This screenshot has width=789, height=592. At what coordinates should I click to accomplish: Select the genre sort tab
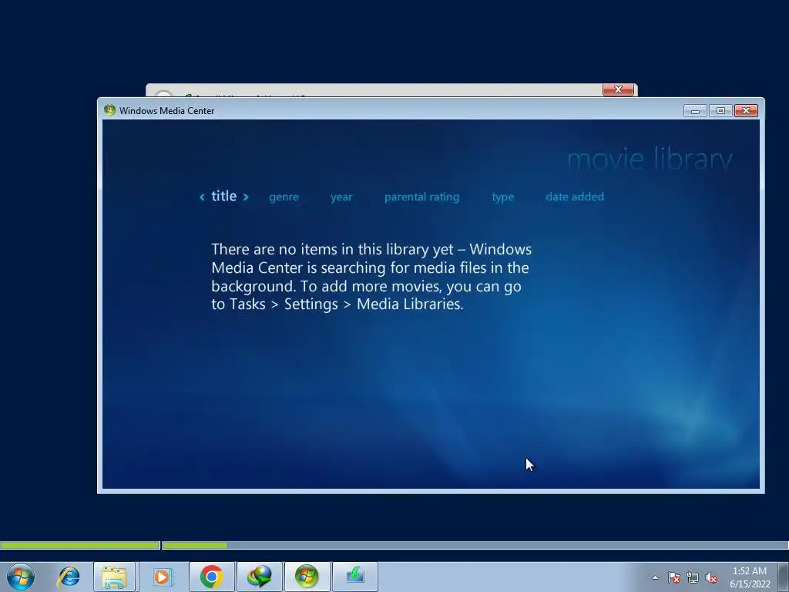coord(284,197)
